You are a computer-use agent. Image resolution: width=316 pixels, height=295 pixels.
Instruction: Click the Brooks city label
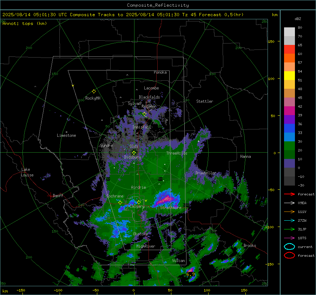point(250,246)
